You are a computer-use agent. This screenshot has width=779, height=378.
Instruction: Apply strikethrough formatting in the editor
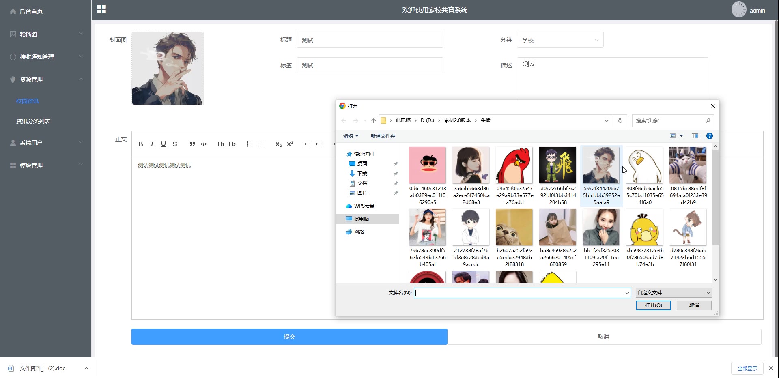click(x=175, y=144)
